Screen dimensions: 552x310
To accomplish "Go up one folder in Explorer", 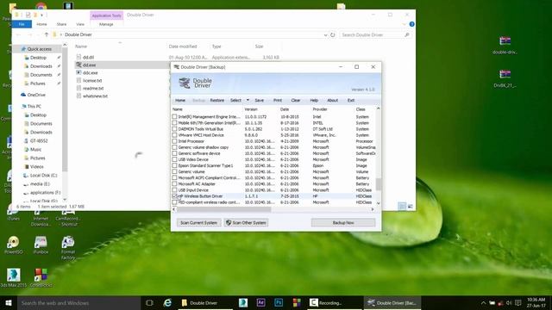I will (x=46, y=34).
